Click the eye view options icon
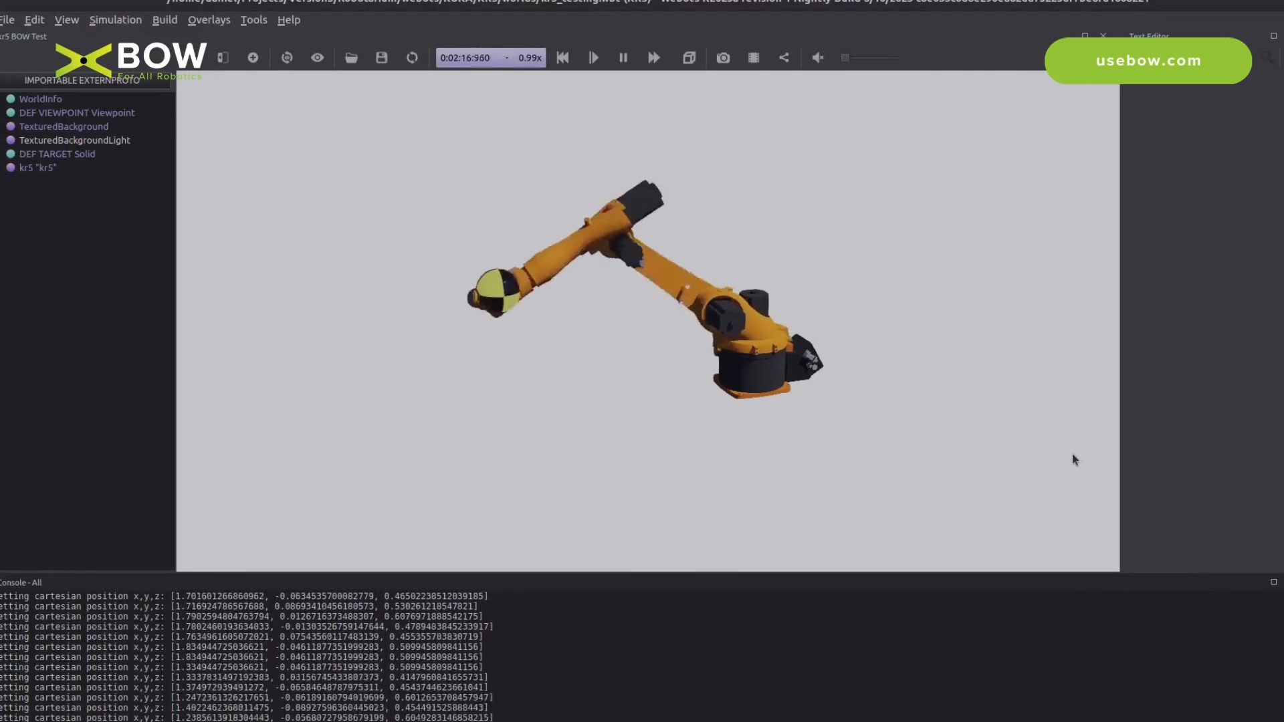The image size is (1284, 722). click(x=318, y=58)
